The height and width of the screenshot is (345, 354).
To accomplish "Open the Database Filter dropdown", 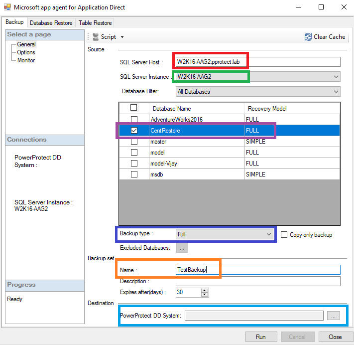I will pyautogui.click(x=336, y=92).
